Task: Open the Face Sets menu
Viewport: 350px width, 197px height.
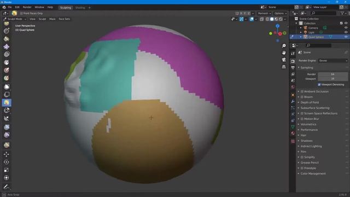Action: tap(65, 19)
